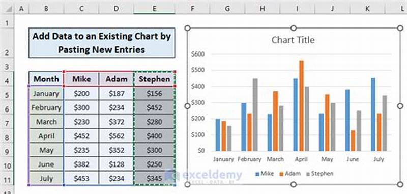407x194 pixels.
Task: Select the 'January' cell in table
Action: click(46, 94)
